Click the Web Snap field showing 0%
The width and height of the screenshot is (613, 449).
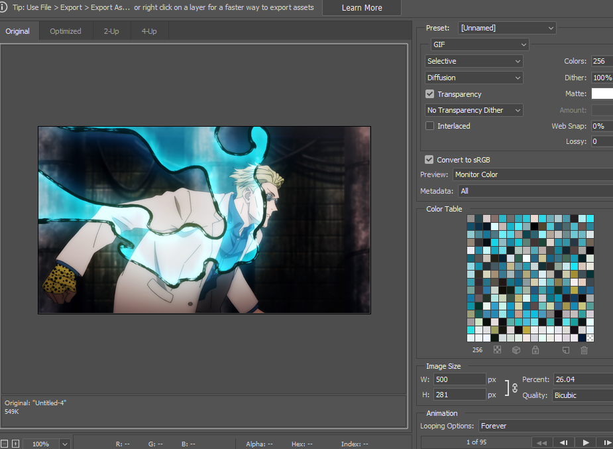click(x=602, y=126)
